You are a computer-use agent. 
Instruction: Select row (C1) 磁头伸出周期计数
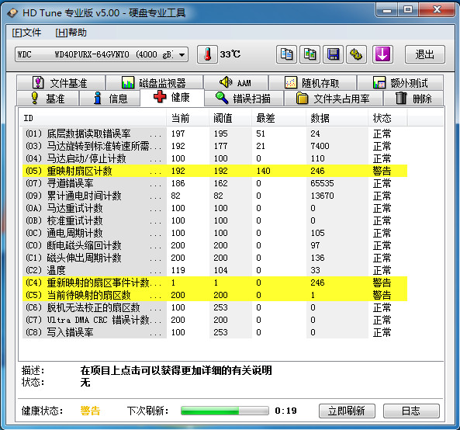coord(215,258)
